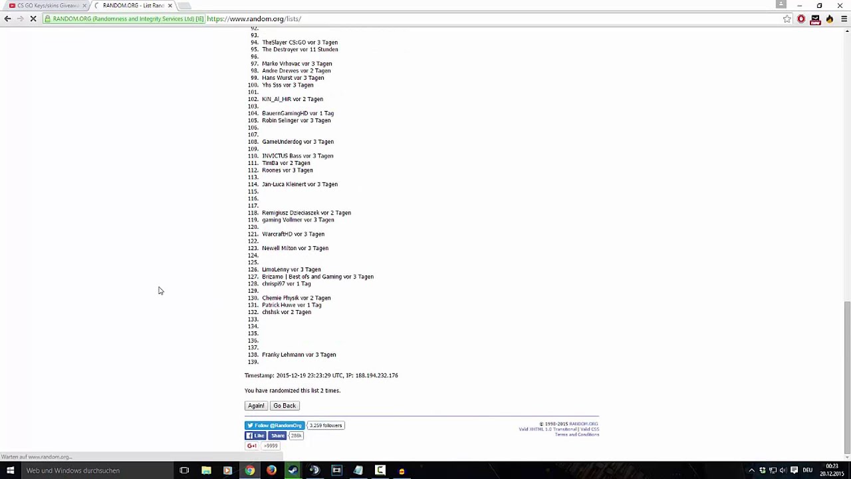
Task: Close the RANDOM.ORG tab
Action: 170,5
